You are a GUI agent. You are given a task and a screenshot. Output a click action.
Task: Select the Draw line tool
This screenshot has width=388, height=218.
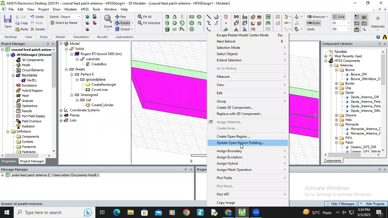[x=209, y=17]
